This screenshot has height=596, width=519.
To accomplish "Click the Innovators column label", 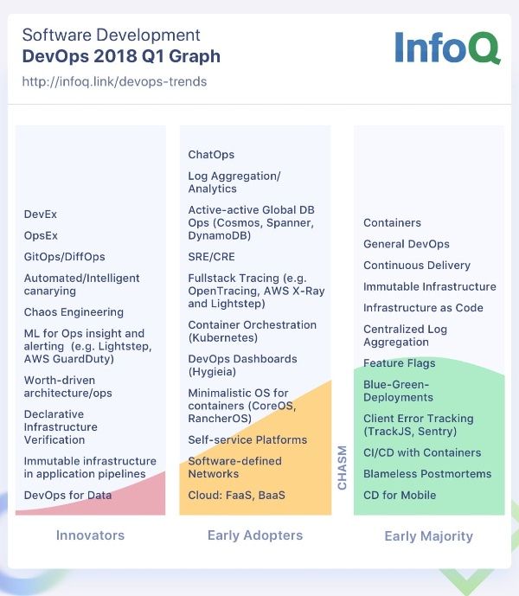I will [x=90, y=535].
